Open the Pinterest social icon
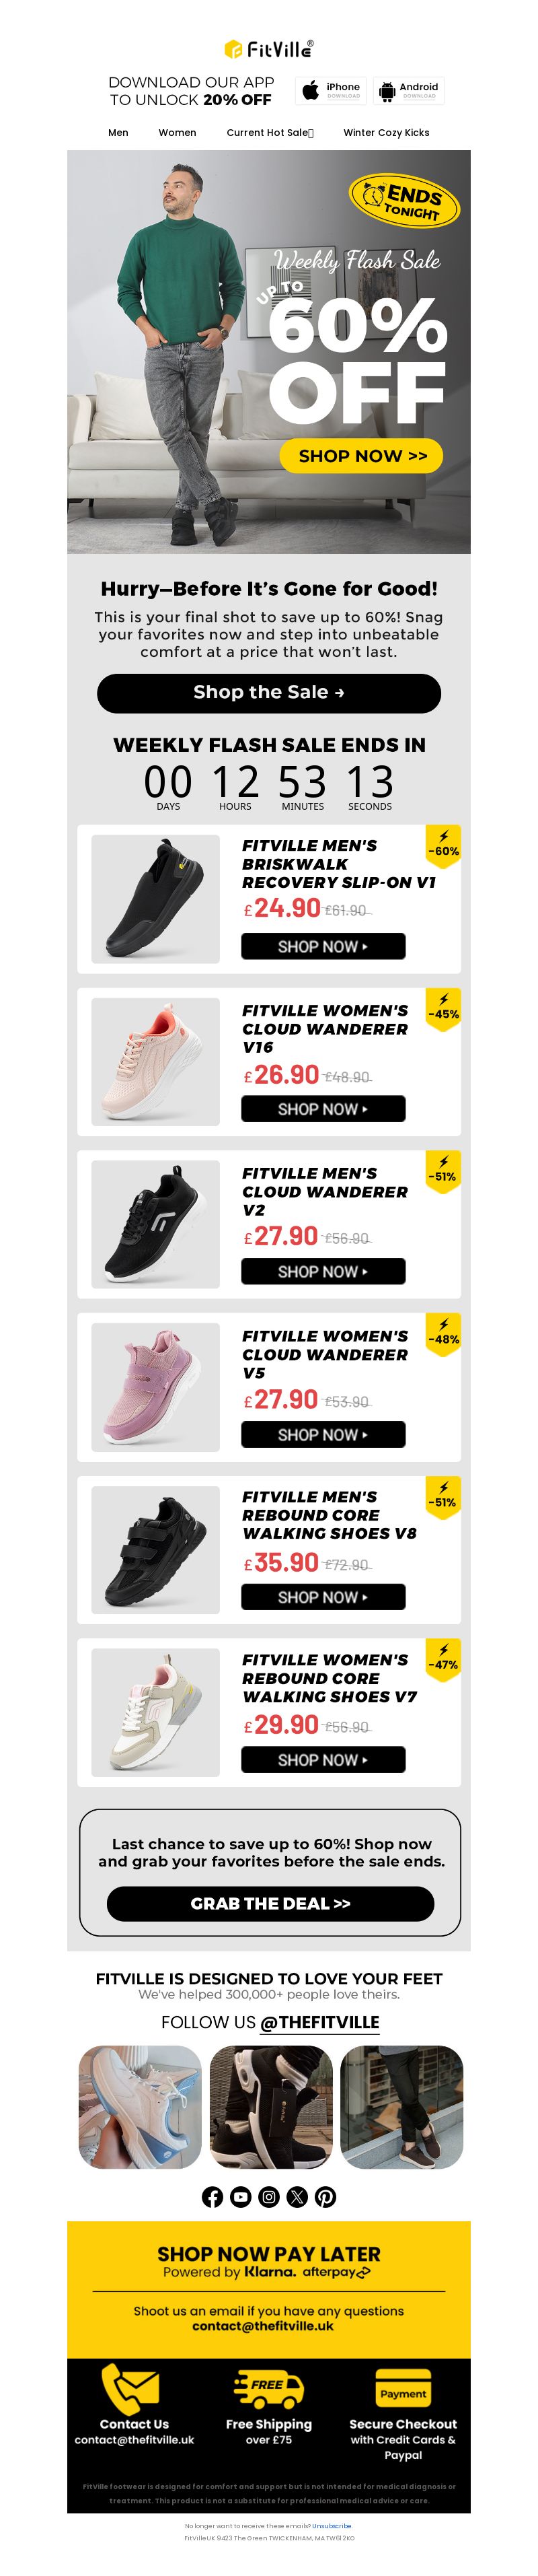 [326, 2196]
